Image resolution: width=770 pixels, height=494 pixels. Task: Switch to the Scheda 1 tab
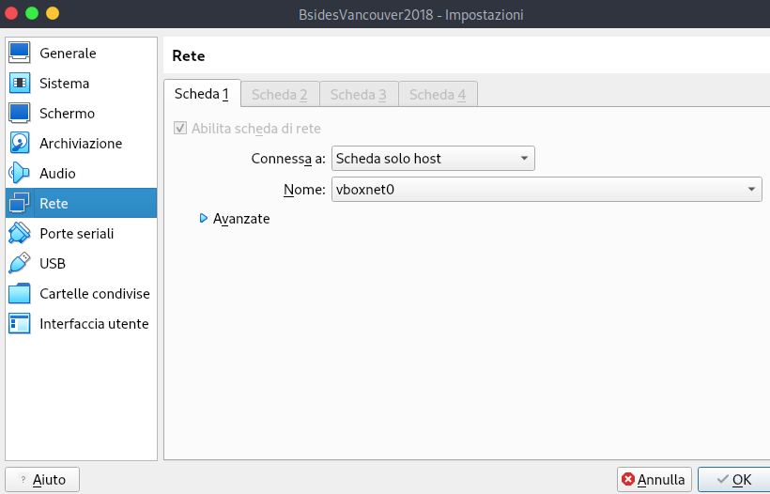click(202, 93)
